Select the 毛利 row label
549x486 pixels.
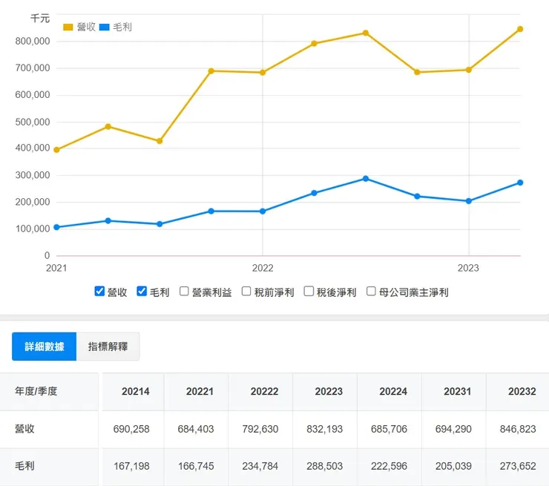(24, 466)
